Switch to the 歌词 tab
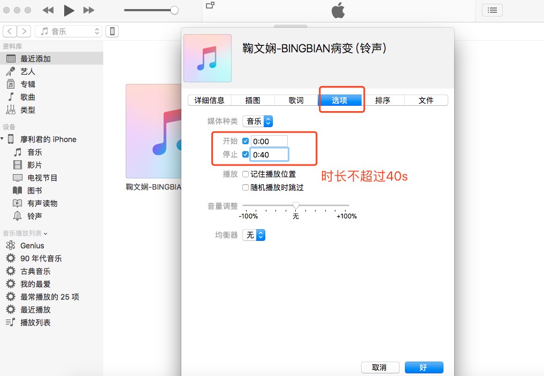 tap(296, 100)
